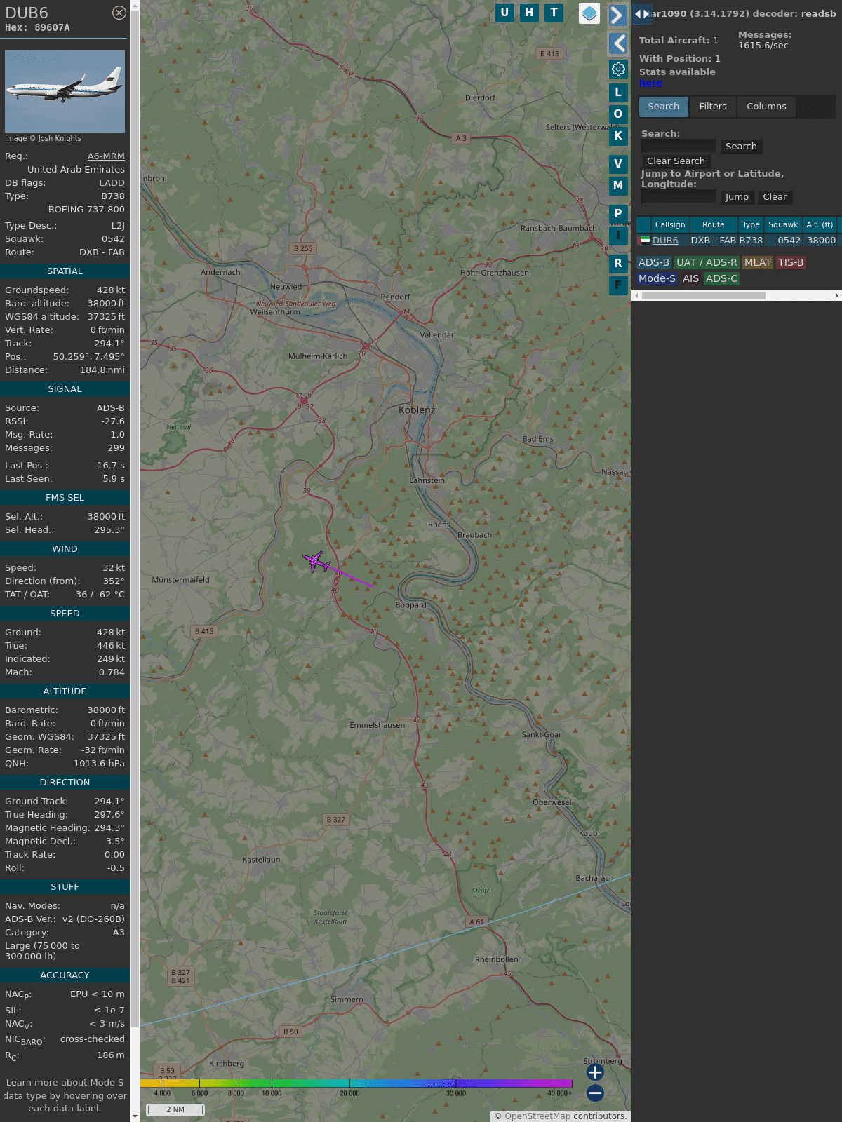The image size is (842, 1122).
Task: Click the sidebar split toggle arrows
Action: [x=642, y=14]
